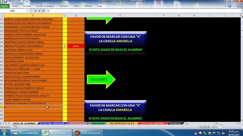Select the LISTA DE ALUMNOS sheet tab

(x=24, y=124)
